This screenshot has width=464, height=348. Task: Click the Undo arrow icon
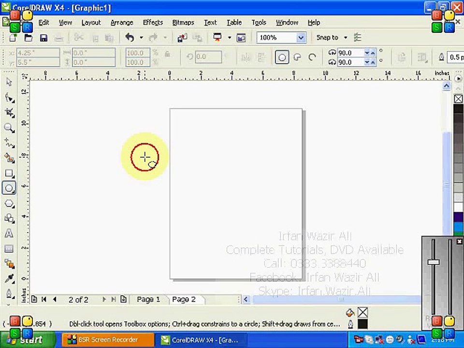coord(130,38)
